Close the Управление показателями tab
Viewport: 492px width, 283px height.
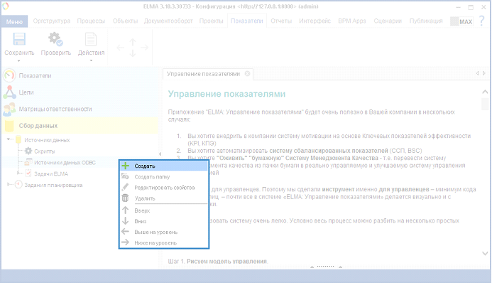[x=247, y=73]
